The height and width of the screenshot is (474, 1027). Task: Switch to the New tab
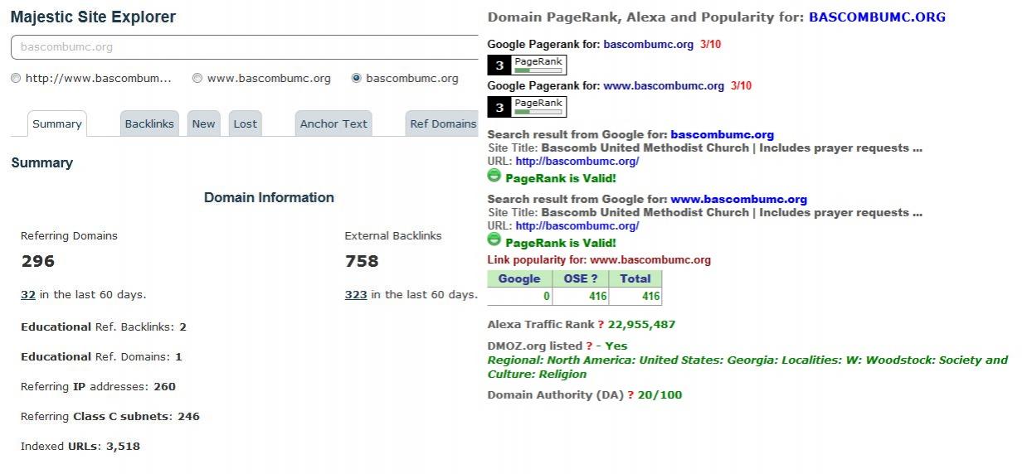[203, 123]
